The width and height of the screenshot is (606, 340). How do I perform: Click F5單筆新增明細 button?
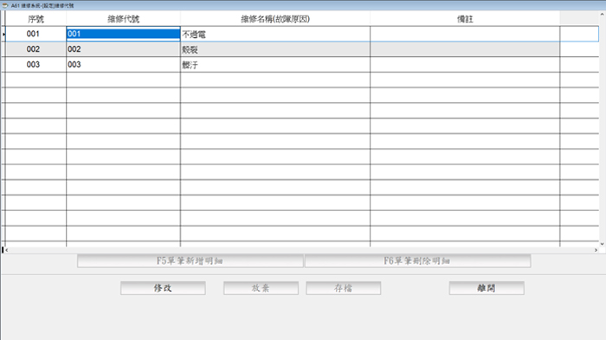coord(190,260)
